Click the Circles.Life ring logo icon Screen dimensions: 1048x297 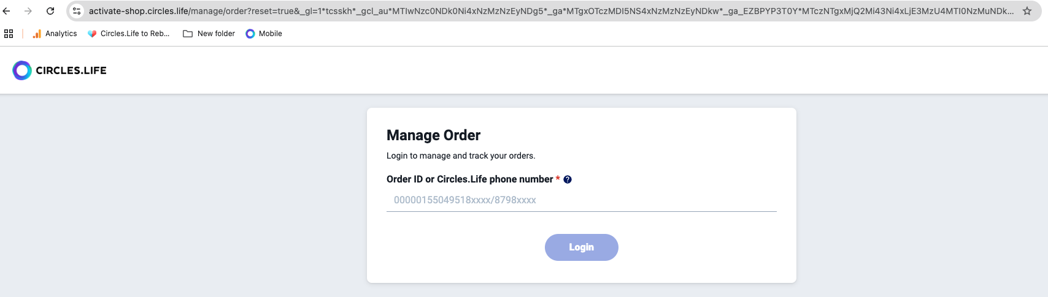point(22,70)
